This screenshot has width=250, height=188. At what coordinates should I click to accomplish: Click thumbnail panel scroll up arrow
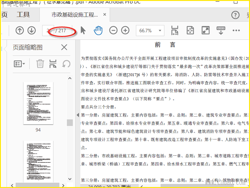70,78
